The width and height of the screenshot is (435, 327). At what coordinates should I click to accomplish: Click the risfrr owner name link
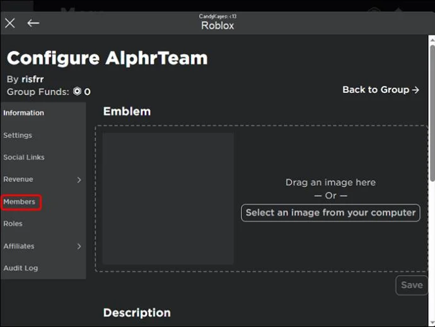pyautogui.click(x=33, y=79)
